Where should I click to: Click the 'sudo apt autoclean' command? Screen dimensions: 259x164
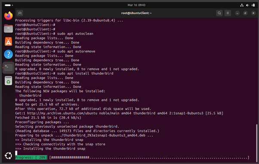(75, 34)
